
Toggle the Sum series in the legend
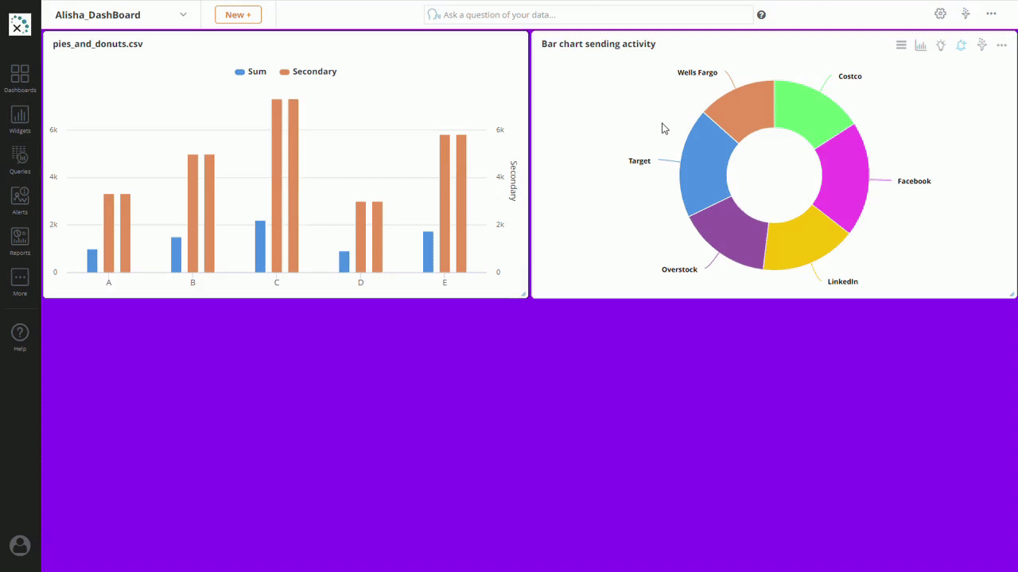251,71
